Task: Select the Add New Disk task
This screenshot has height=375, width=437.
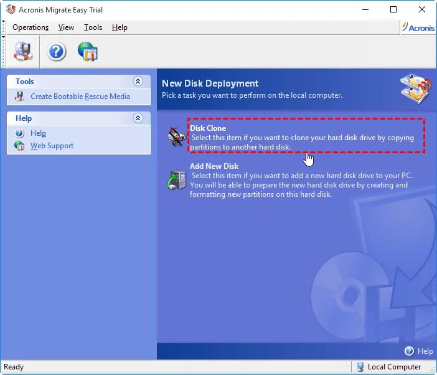Action: 301,180
